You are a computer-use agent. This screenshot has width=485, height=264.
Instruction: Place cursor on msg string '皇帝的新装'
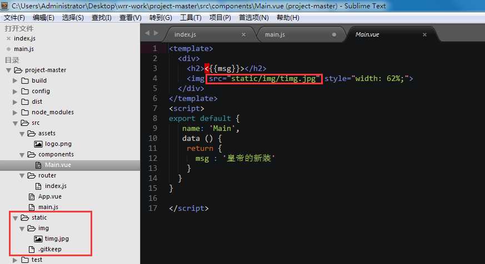coord(249,159)
